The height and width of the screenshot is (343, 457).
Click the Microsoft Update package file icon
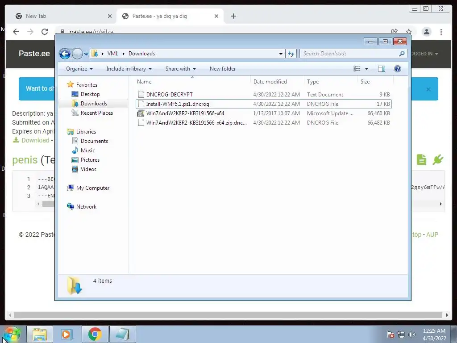pyautogui.click(x=141, y=113)
